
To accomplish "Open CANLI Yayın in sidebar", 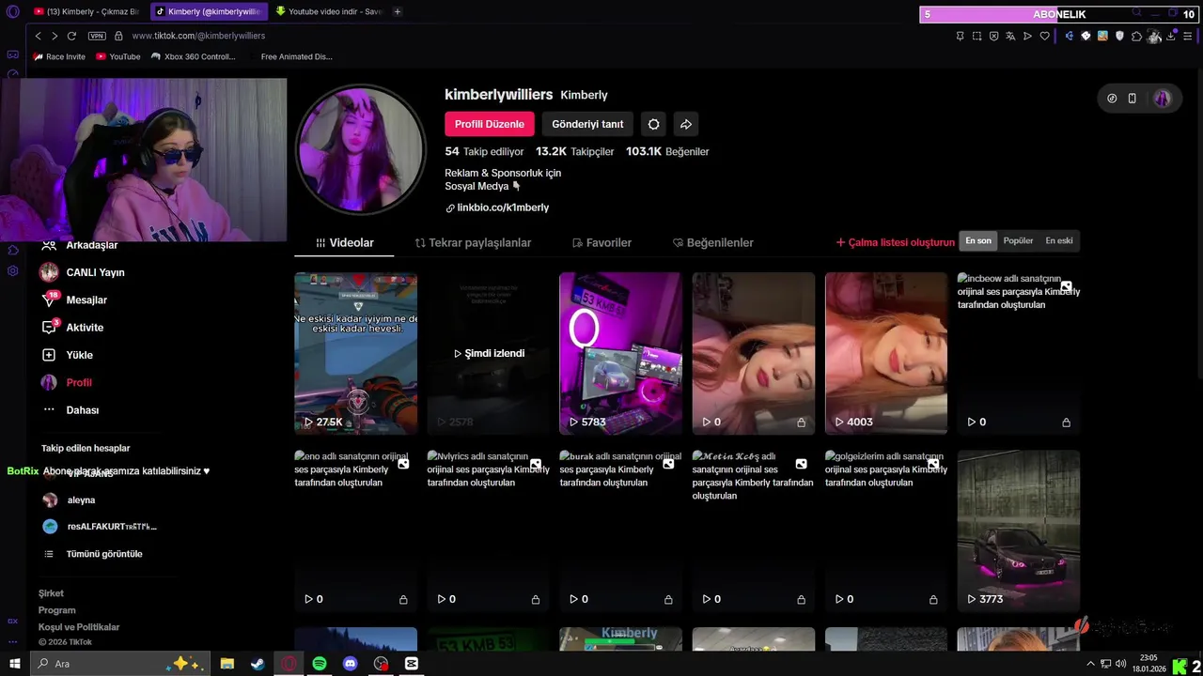I will click(x=83, y=272).
